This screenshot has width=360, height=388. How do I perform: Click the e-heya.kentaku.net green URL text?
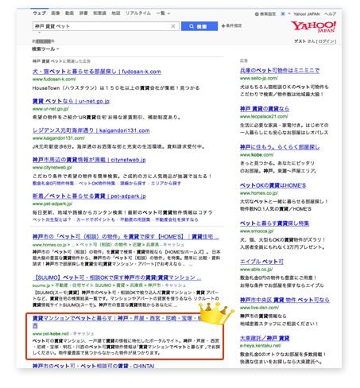261,346
